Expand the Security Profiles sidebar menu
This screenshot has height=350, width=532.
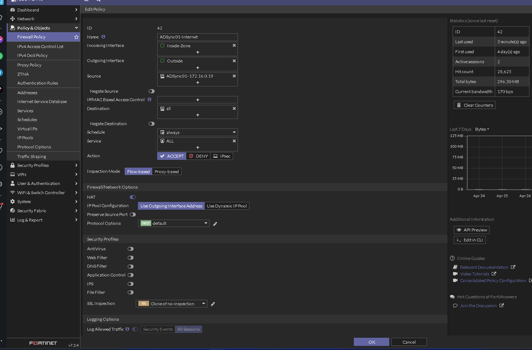tap(43, 166)
